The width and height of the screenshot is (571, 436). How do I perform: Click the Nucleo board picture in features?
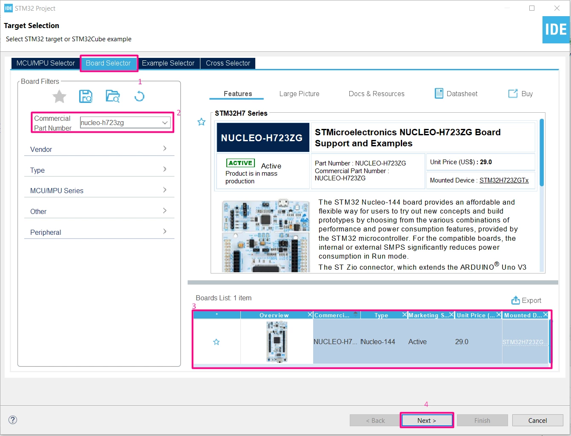pos(266,236)
